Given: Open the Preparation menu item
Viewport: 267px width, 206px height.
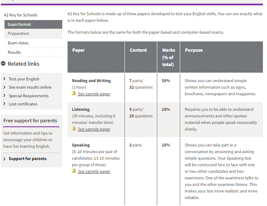Looking at the screenshot, I should pos(34,34).
